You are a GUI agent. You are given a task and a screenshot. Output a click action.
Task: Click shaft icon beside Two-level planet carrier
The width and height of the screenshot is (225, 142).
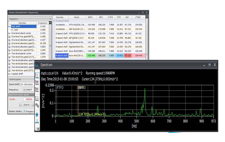(x=9, y=54)
